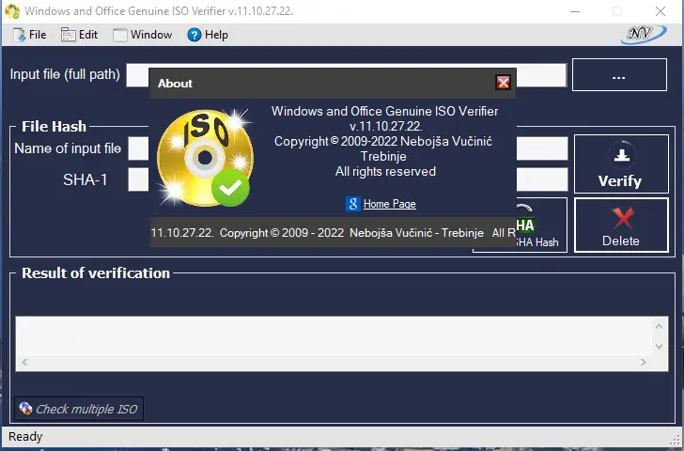
Task: Click the results horizontal scroll left arrow
Action: tap(24, 362)
